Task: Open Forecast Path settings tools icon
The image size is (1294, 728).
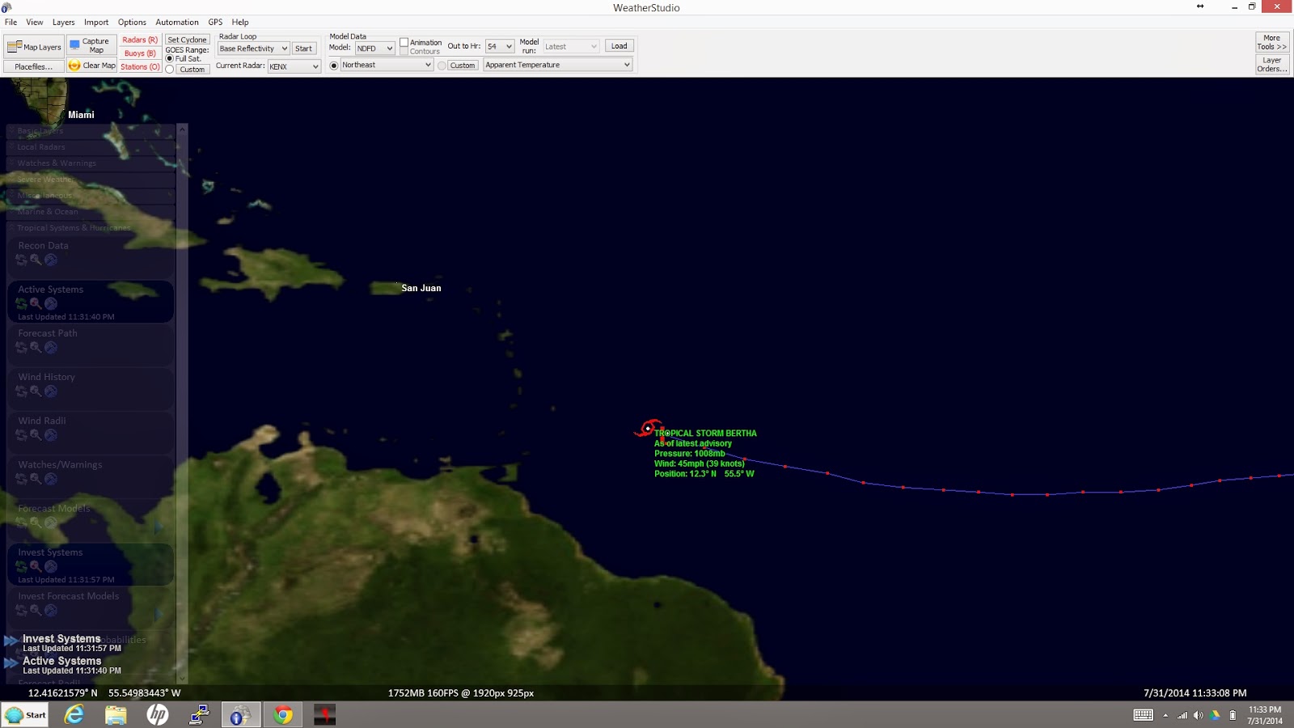Action: point(51,347)
